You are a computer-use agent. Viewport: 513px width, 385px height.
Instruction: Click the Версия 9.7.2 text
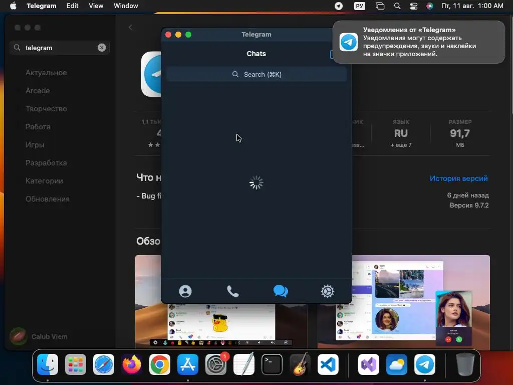point(469,205)
